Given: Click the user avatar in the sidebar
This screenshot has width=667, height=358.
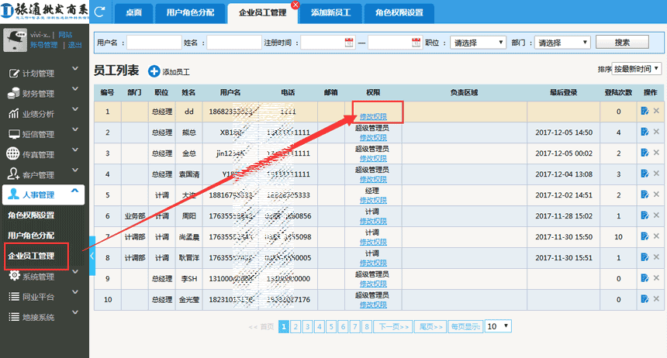Looking at the screenshot, I should pos(15,40).
